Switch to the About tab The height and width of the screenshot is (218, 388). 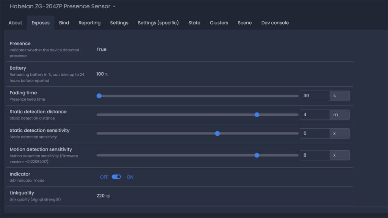point(15,23)
